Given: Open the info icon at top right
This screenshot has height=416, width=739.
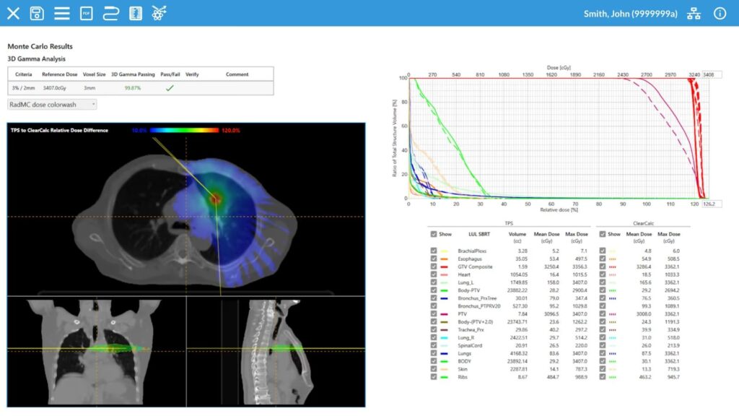Looking at the screenshot, I should click(720, 13).
